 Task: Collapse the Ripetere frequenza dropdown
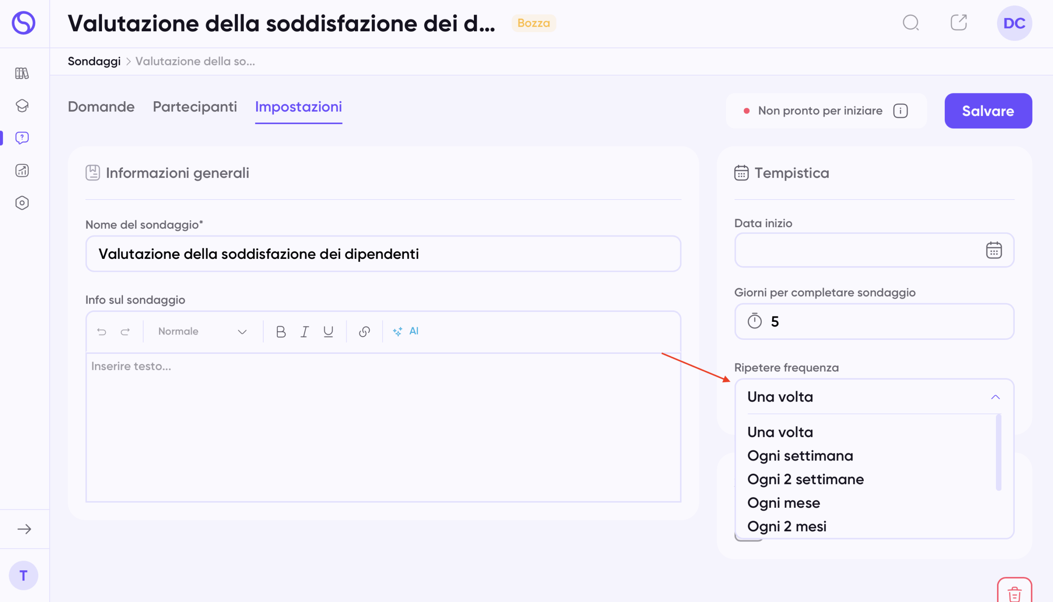(x=995, y=397)
